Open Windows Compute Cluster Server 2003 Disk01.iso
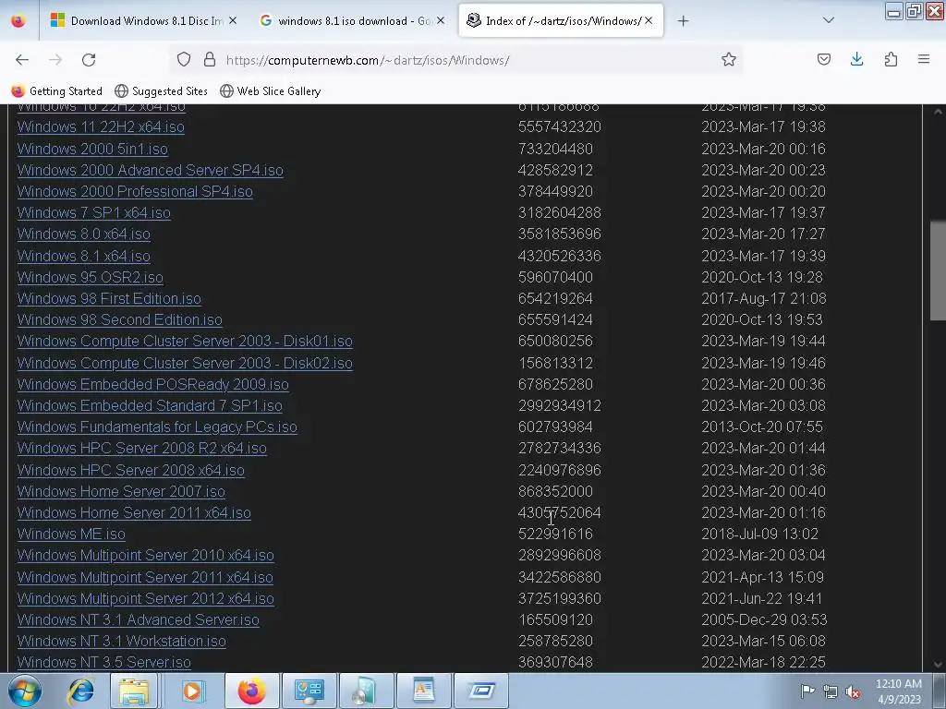The image size is (946, 709). pos(185,342)
